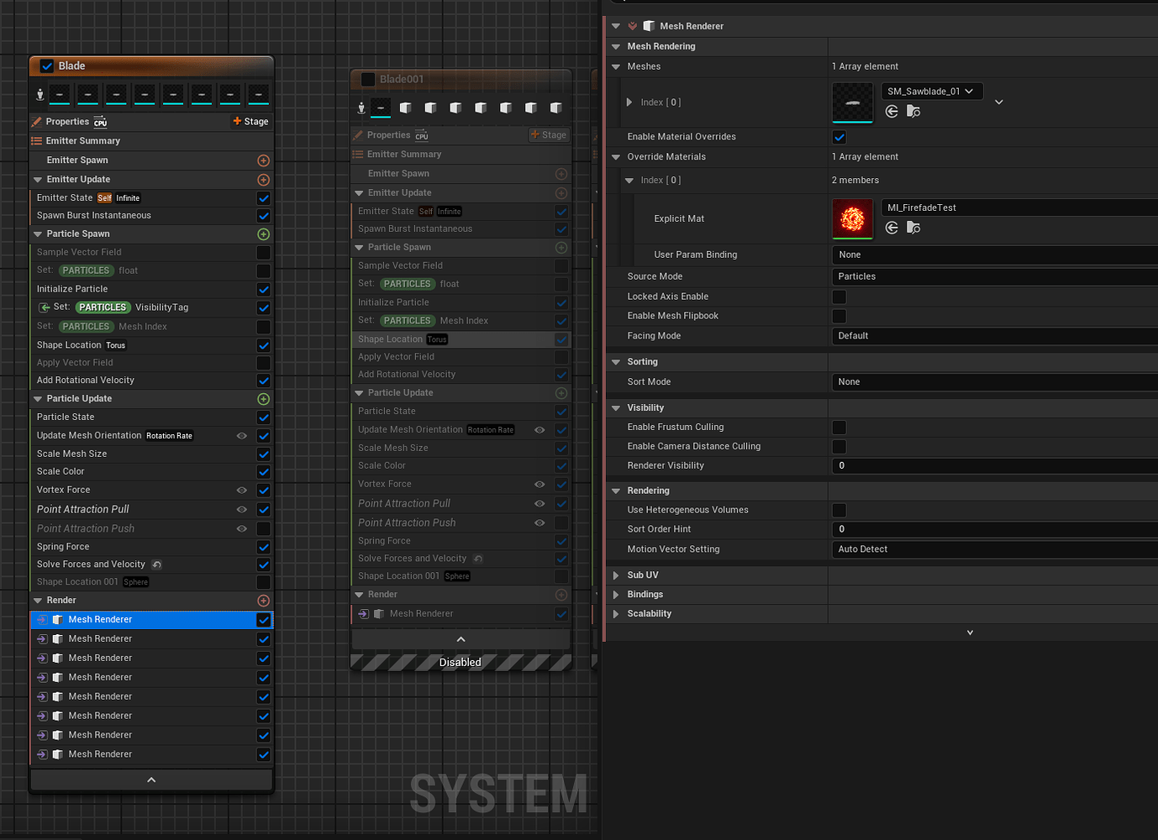Select the Emitter Summary entry on Blade
Screen dimensions: 1158x840
[x=84, y=140]
